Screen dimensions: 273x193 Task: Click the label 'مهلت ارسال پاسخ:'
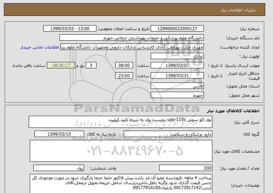242,66
